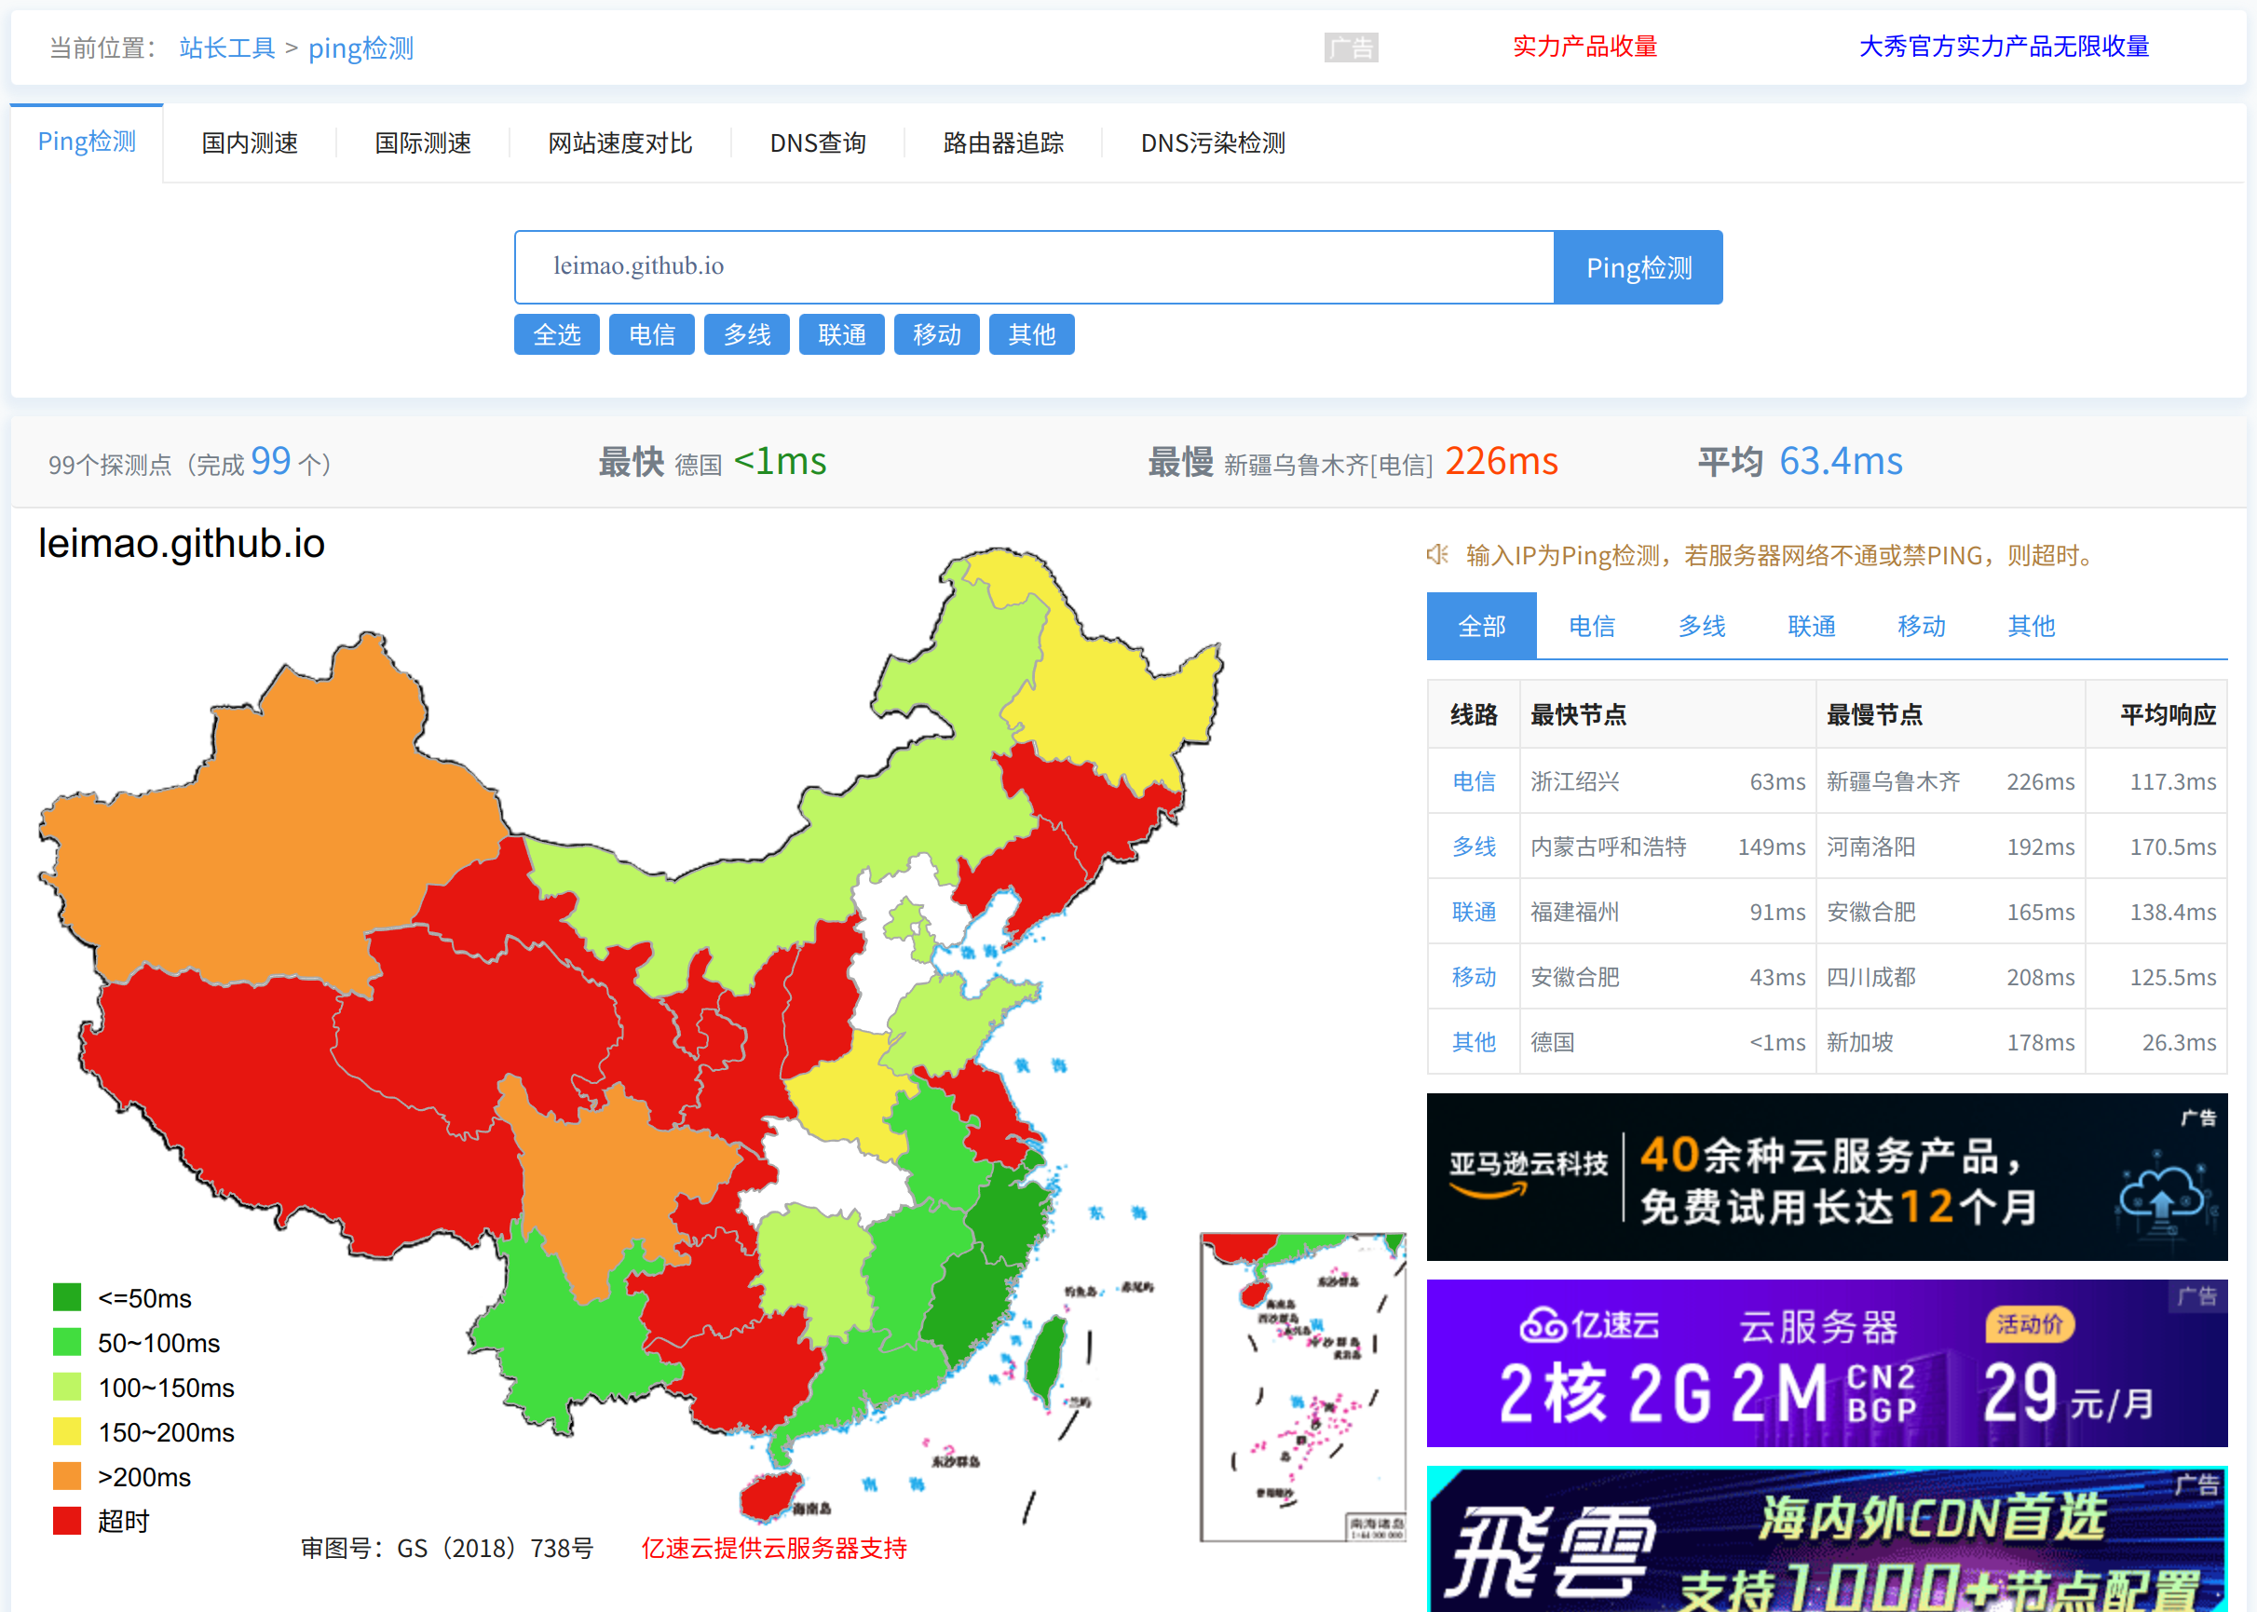Click the green <=50ms legend swatch
This screenshot has height=1612, width=2257.
(x=66, y=1297)
